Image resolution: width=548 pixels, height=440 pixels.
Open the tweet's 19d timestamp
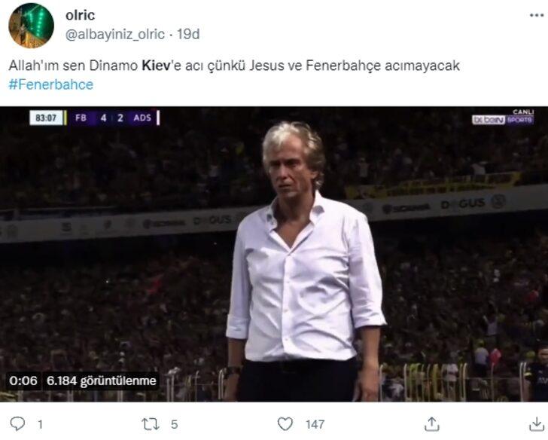pyautogui.click(x=188, y=34)
